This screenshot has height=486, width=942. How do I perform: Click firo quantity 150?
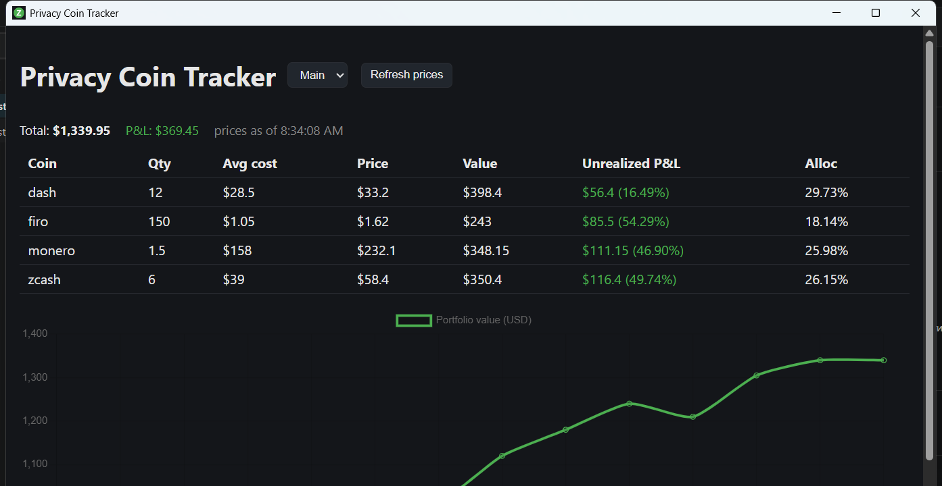[159, 221]
